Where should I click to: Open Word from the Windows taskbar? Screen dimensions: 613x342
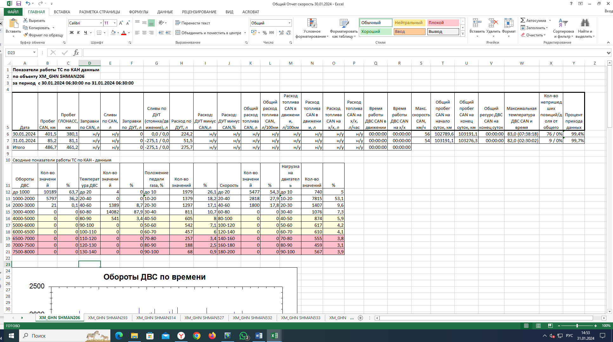[259, 336]
